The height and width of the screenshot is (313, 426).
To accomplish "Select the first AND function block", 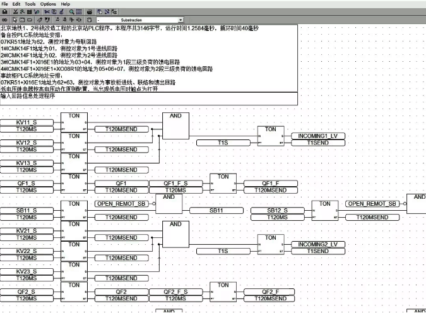I will (175, 126).
